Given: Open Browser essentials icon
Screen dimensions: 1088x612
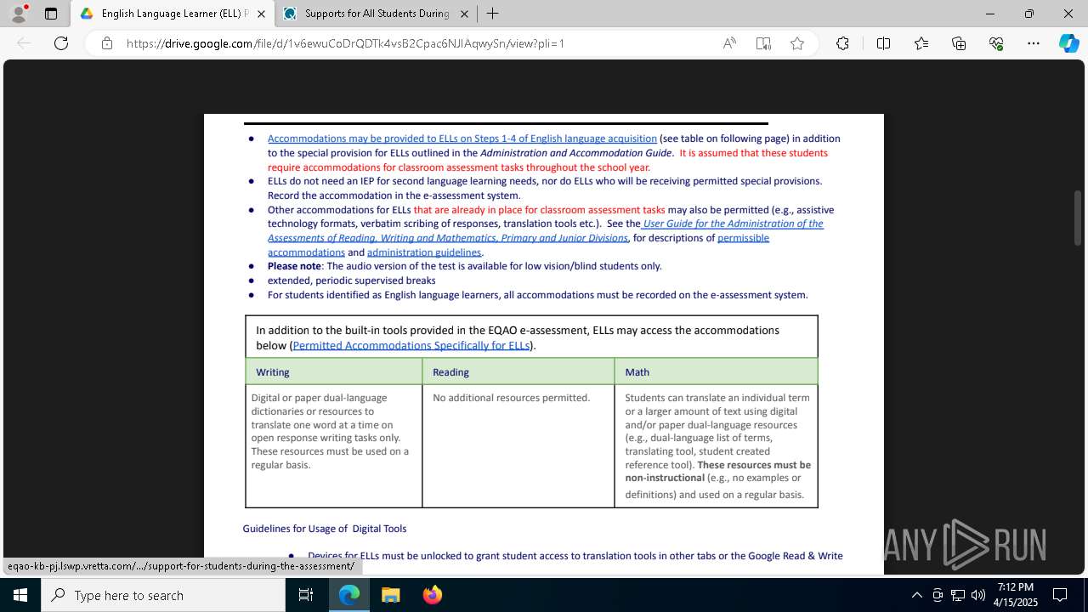Looking at the screenshot, I should pyautogui.click(x=996, y=43).
